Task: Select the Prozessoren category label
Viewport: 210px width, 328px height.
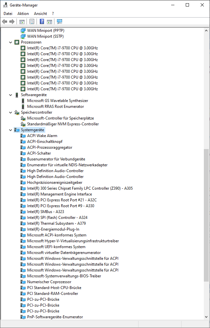Action: [31, 42]
